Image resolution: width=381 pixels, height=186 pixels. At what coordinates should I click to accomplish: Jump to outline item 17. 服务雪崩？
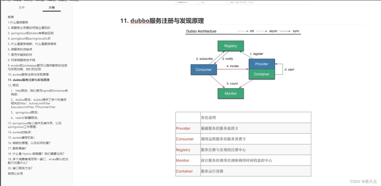[x=17, y=148]
